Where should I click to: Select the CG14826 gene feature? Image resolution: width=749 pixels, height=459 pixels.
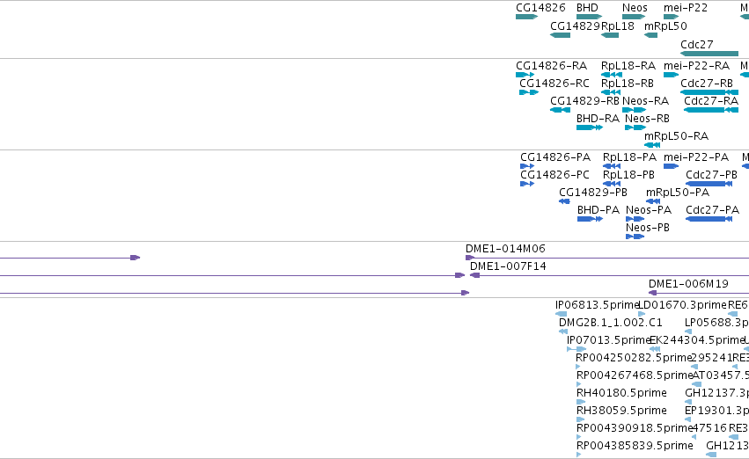526,17
